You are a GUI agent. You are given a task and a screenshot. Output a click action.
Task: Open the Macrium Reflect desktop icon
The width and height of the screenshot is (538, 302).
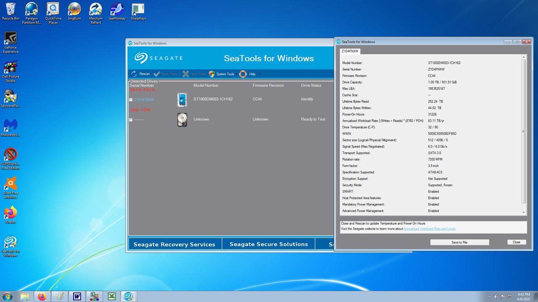coord(96,13)
